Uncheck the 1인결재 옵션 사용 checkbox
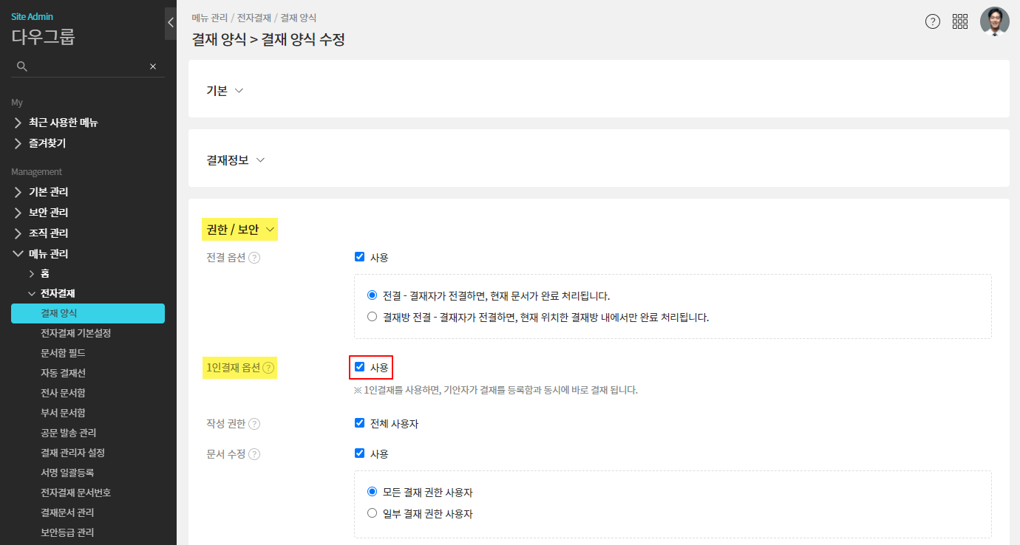The width and height of the screenshot is (1020, 545). tap(360, 367)
